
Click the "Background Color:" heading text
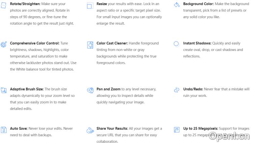[198, 4]
